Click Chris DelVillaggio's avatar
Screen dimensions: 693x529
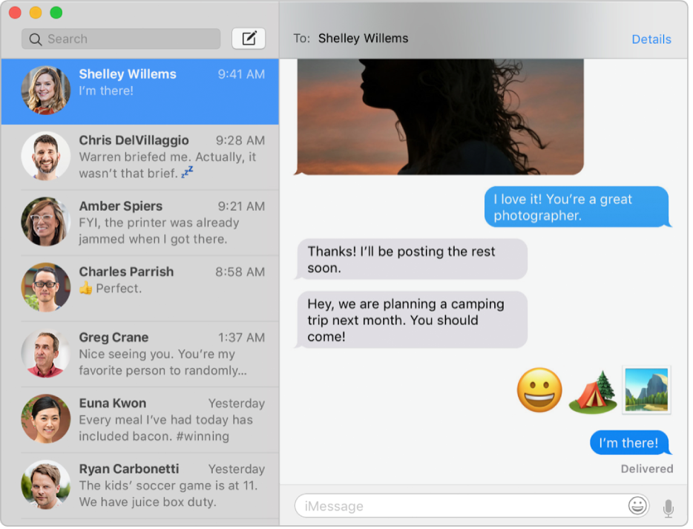(x=46, y=157)
